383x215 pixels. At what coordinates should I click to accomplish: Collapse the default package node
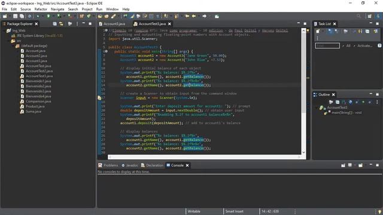13,46
